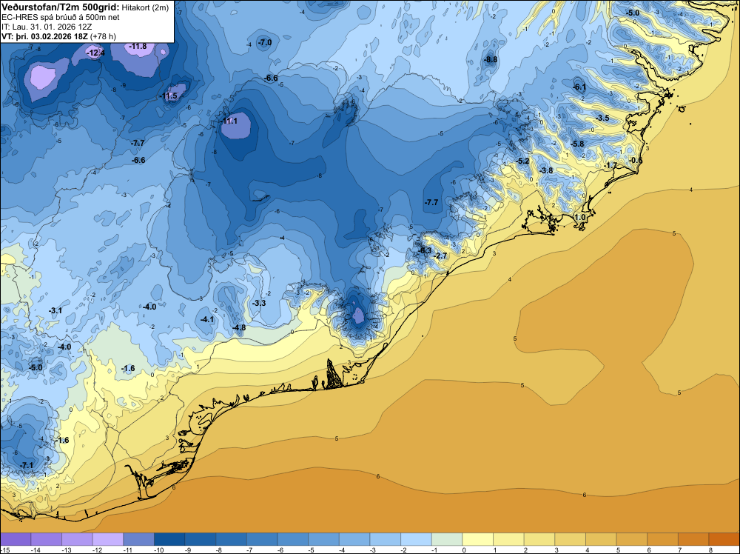Viewport: 740px width, 554px height.
Task: Click the -7.1 temperature value
Action: tap(27, 466)
